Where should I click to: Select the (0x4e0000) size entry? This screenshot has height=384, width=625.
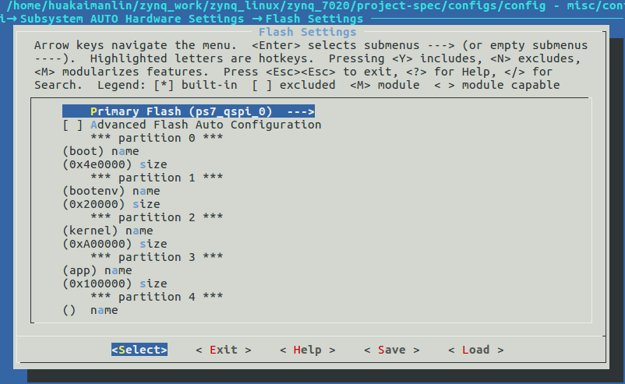[115, 164]
